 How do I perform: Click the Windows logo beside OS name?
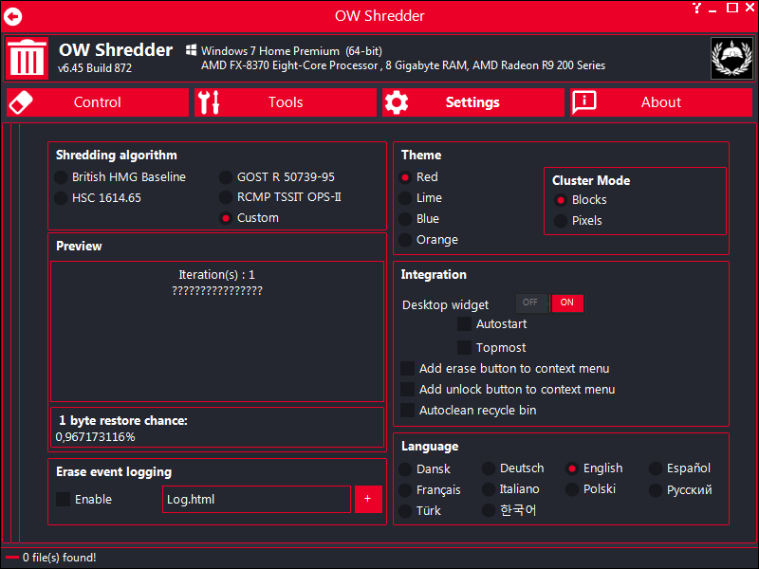pos(192,50)
